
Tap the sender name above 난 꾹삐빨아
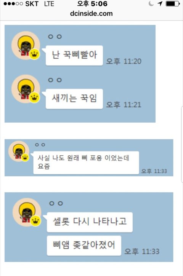[55, 37]
